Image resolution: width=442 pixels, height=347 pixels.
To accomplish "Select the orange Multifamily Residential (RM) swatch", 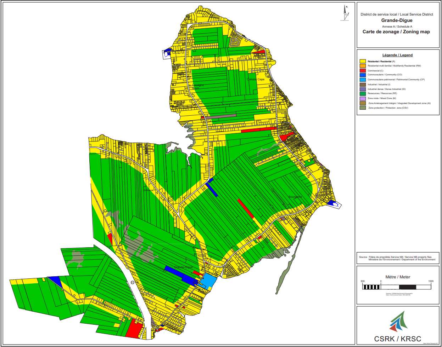I will (363, 66).
